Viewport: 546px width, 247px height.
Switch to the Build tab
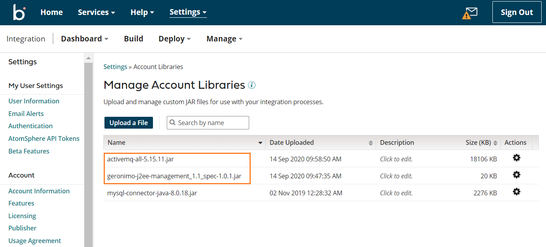(134, 39)
